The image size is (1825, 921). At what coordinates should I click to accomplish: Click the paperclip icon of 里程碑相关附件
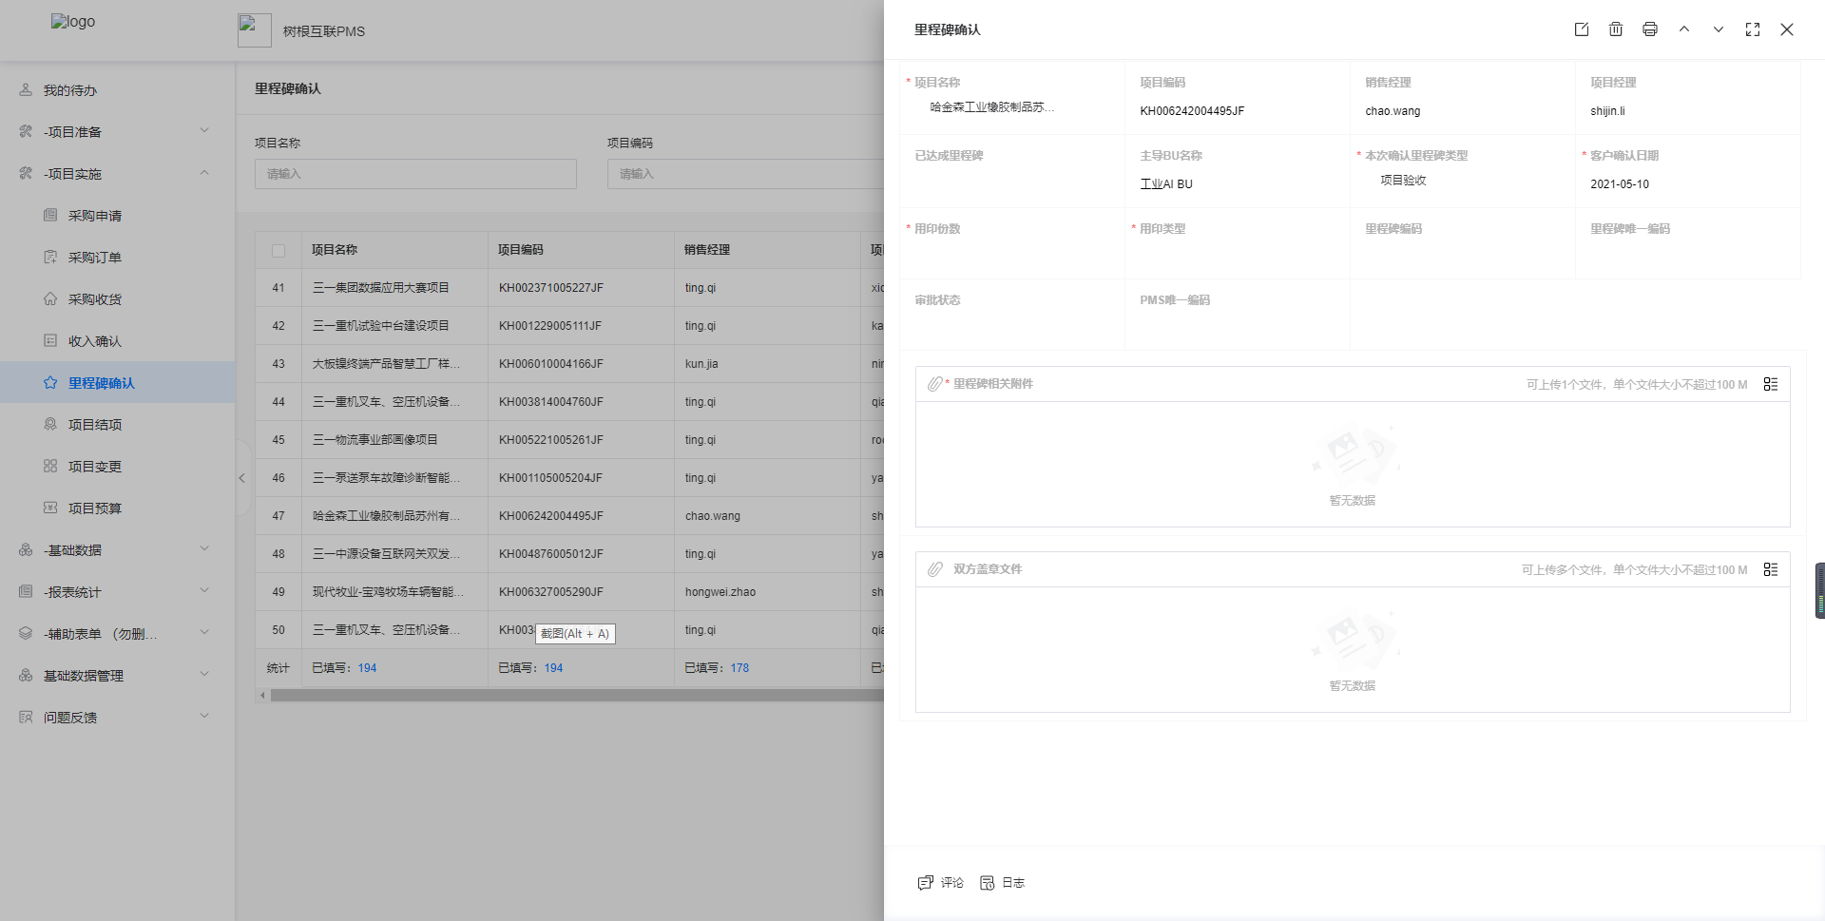coord(935,384)
